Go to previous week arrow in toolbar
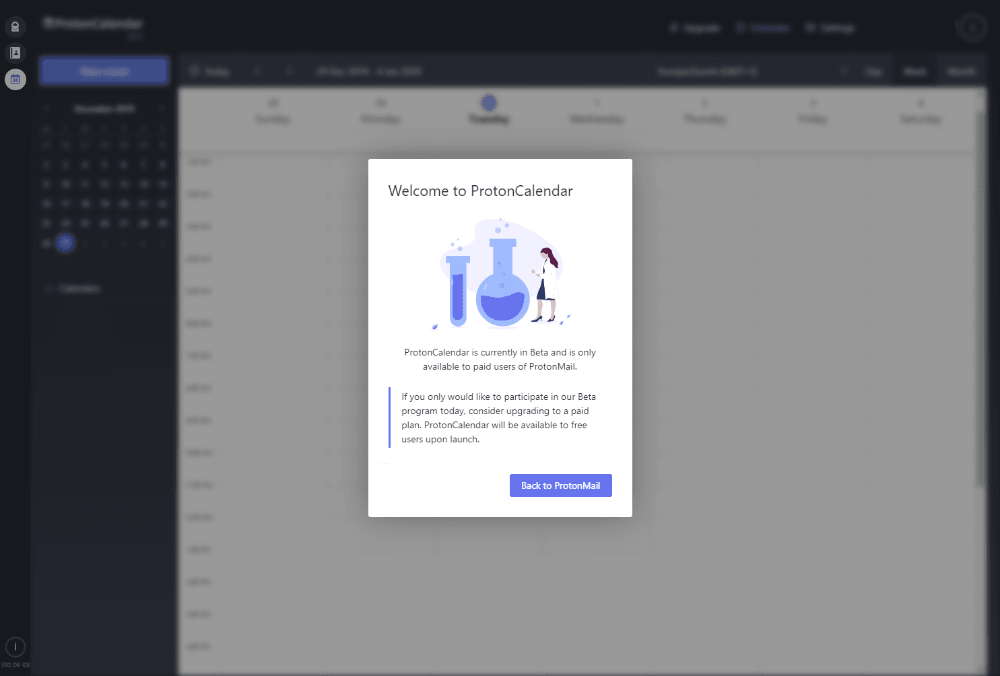1000x676 pixels. pyautogui.click(x=257, y=71)
